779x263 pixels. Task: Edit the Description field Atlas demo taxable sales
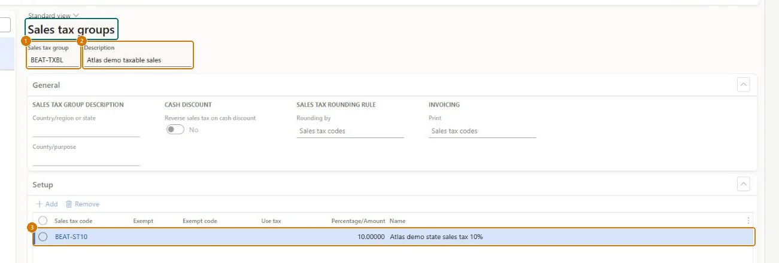pos(138,60)
